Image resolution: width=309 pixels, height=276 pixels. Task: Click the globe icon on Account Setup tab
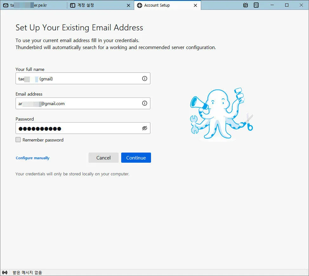coord(140,5)
